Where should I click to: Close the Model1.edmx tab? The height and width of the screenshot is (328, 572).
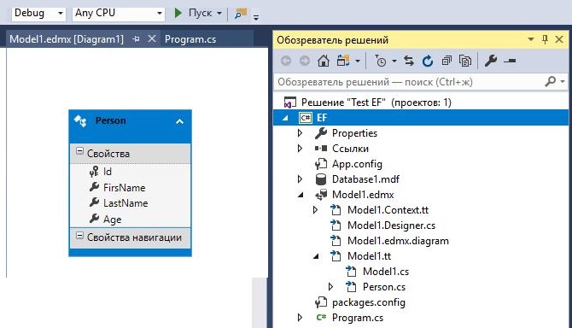click(152, 38)
